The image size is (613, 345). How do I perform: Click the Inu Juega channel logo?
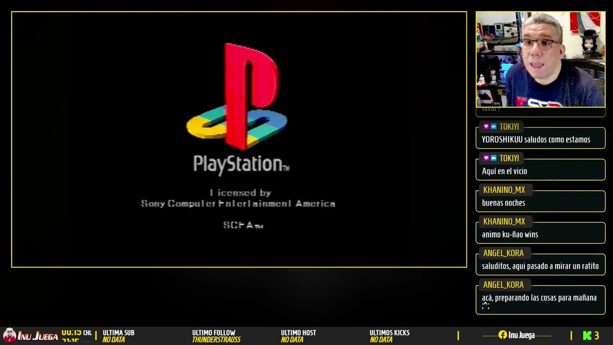pos(31,335)
